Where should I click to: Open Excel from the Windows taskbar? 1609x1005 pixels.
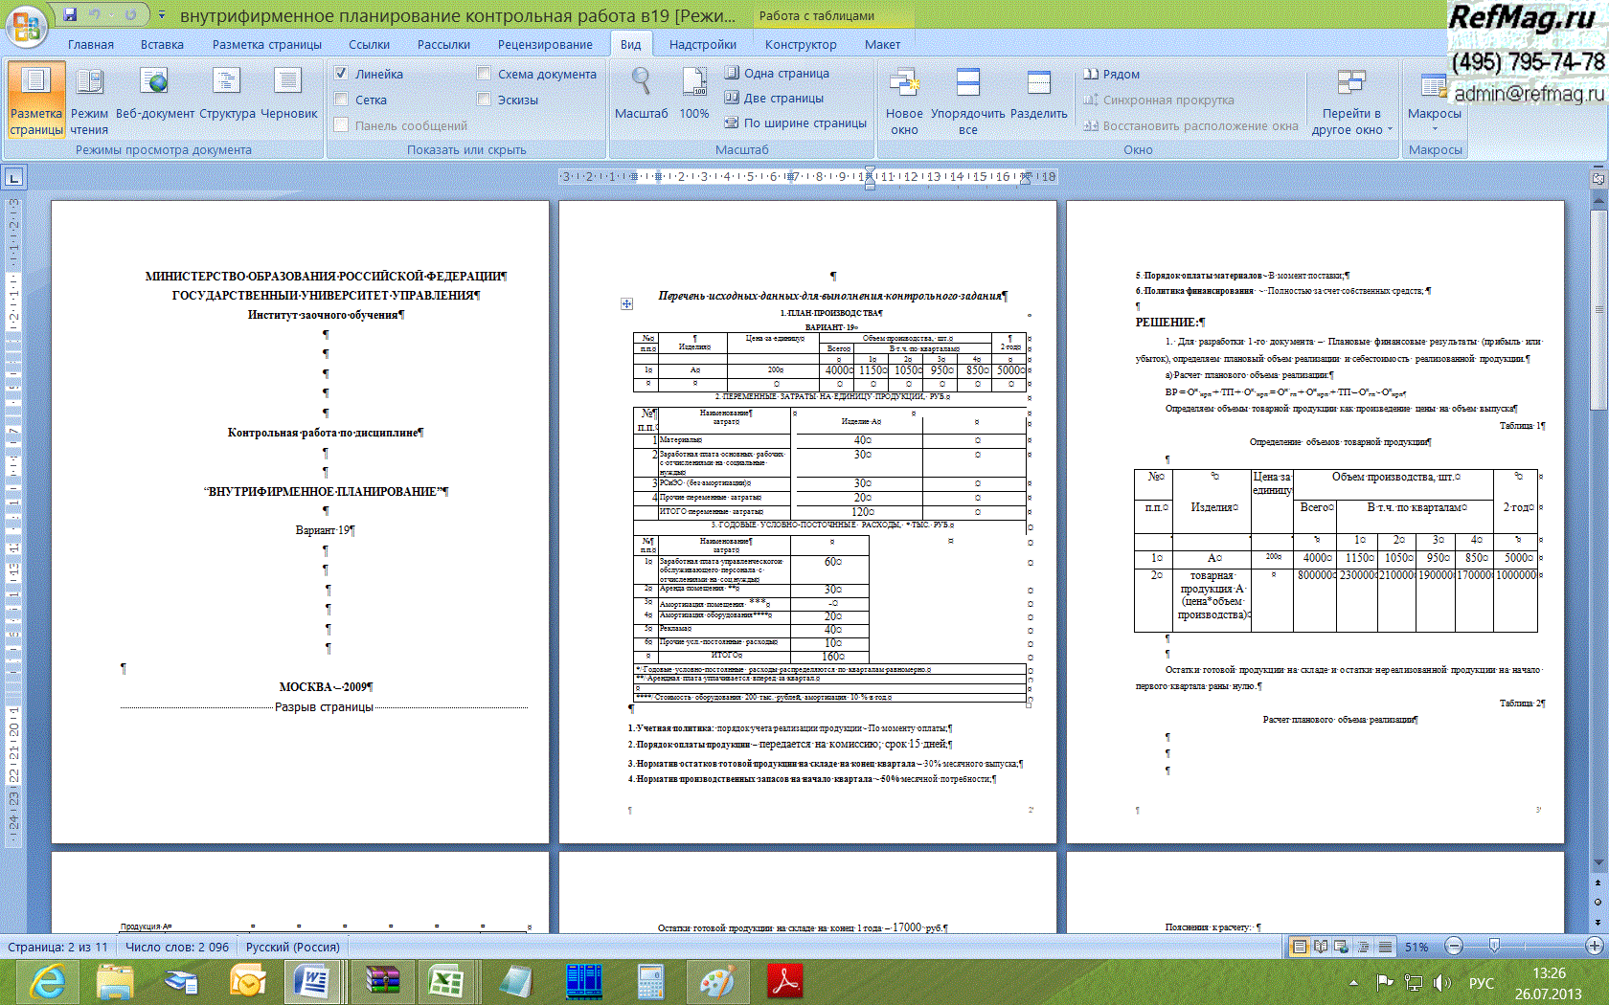click(x=445, y=981)
